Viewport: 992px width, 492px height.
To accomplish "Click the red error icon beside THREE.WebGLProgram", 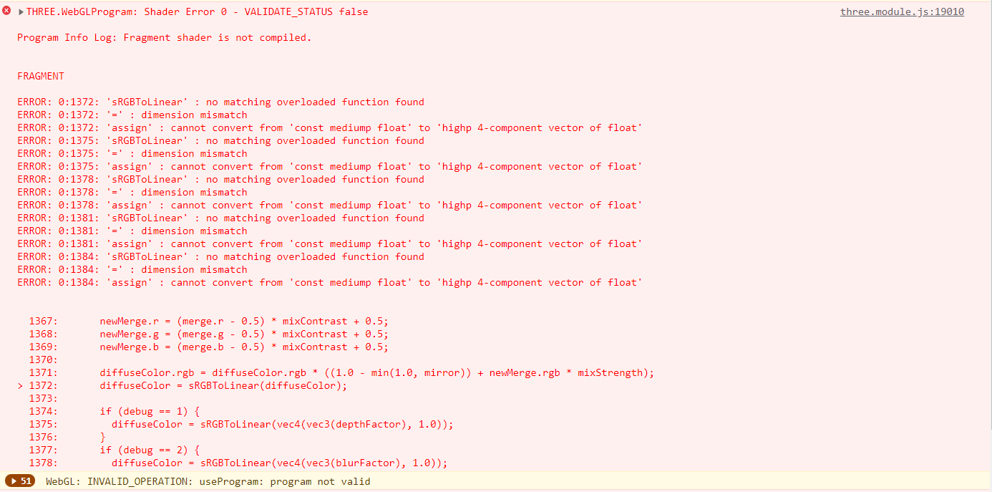I will click(7, 11).
